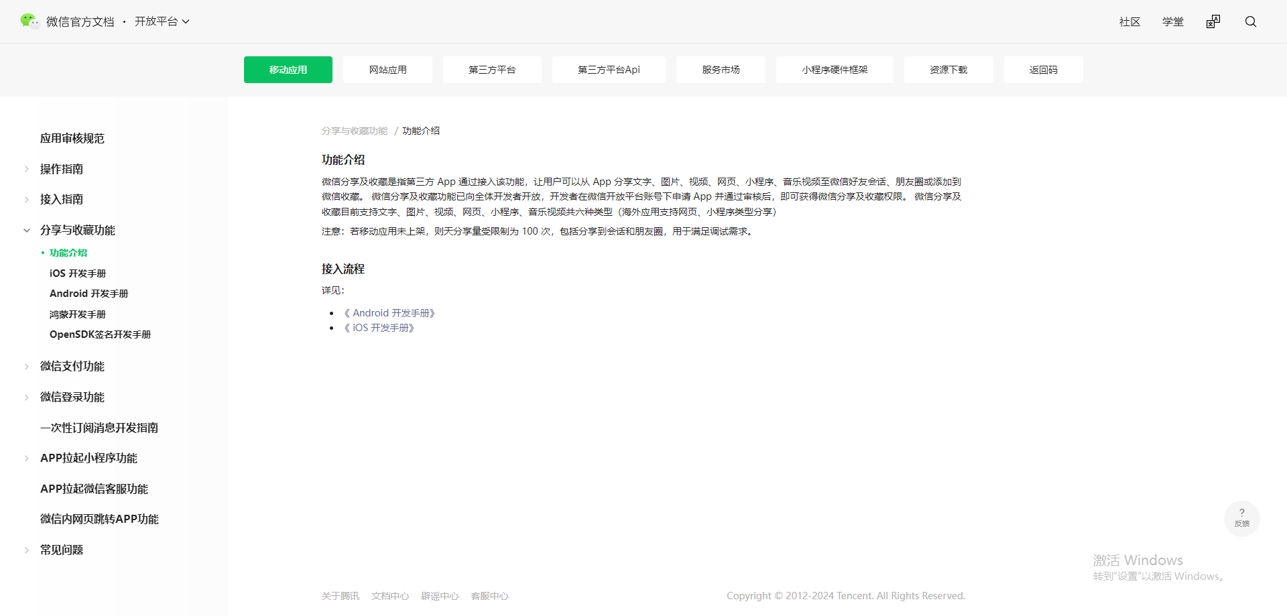Image resolution: width=1287 pixels, height=616 pixels.
Task: Open 应用审核规范 in the sidebar
Action: tap(72, 138)
